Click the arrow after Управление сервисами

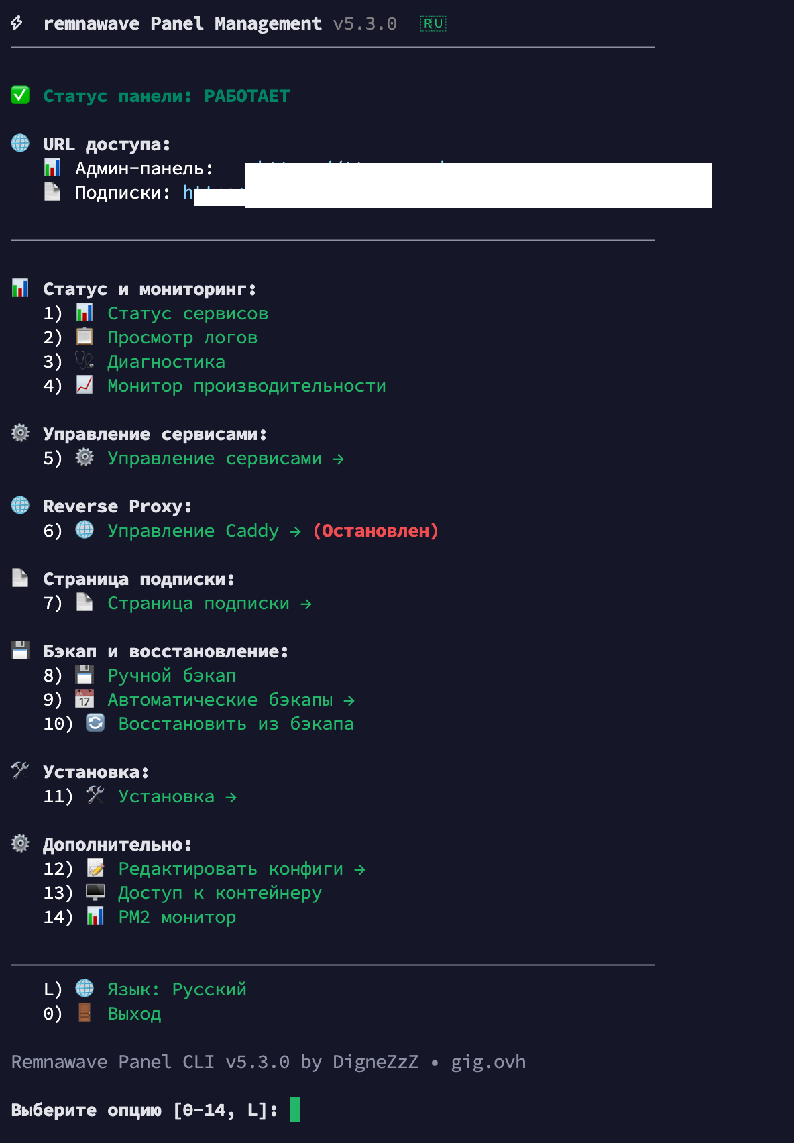coord(338,459)
